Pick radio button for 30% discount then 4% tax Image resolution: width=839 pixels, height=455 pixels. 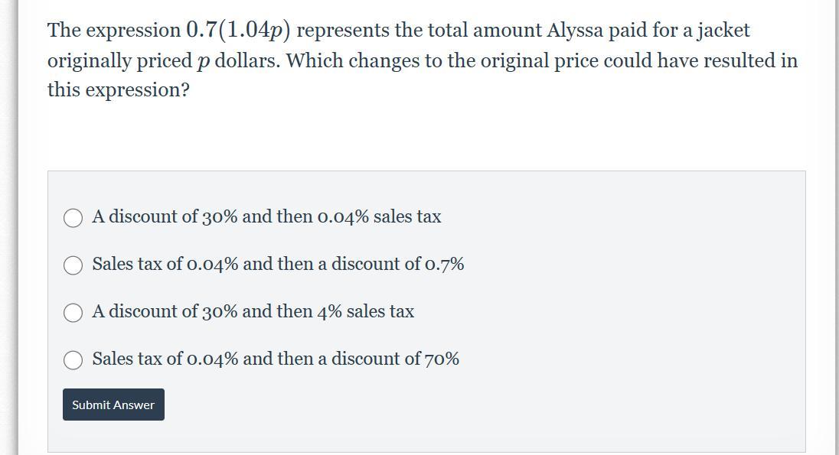(x=73, y=313)
